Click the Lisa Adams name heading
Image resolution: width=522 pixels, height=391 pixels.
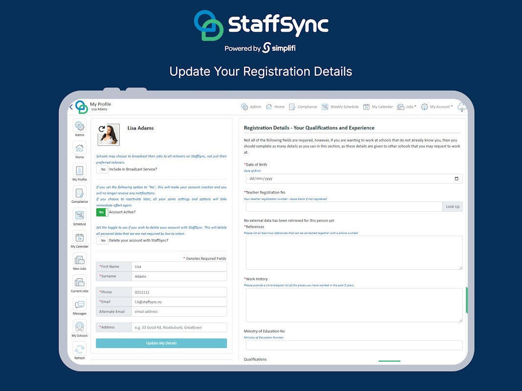tap(140, 128)
